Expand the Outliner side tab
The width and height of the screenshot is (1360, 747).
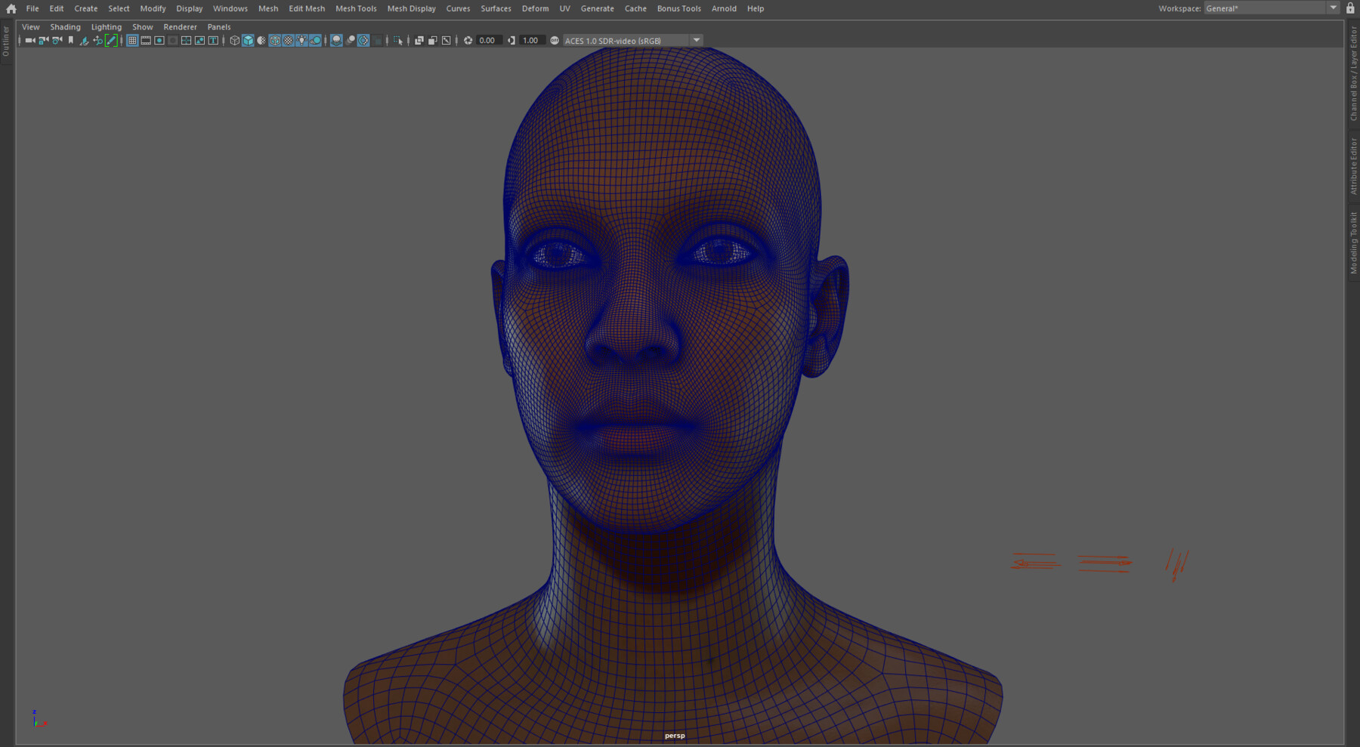(6, 42)
